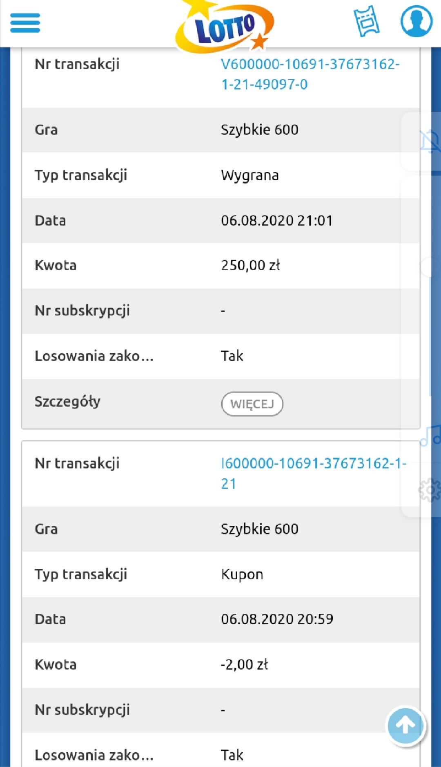Click the 250,00 zł amount
The width and height of the screenshot is (441, 767).
250,265
